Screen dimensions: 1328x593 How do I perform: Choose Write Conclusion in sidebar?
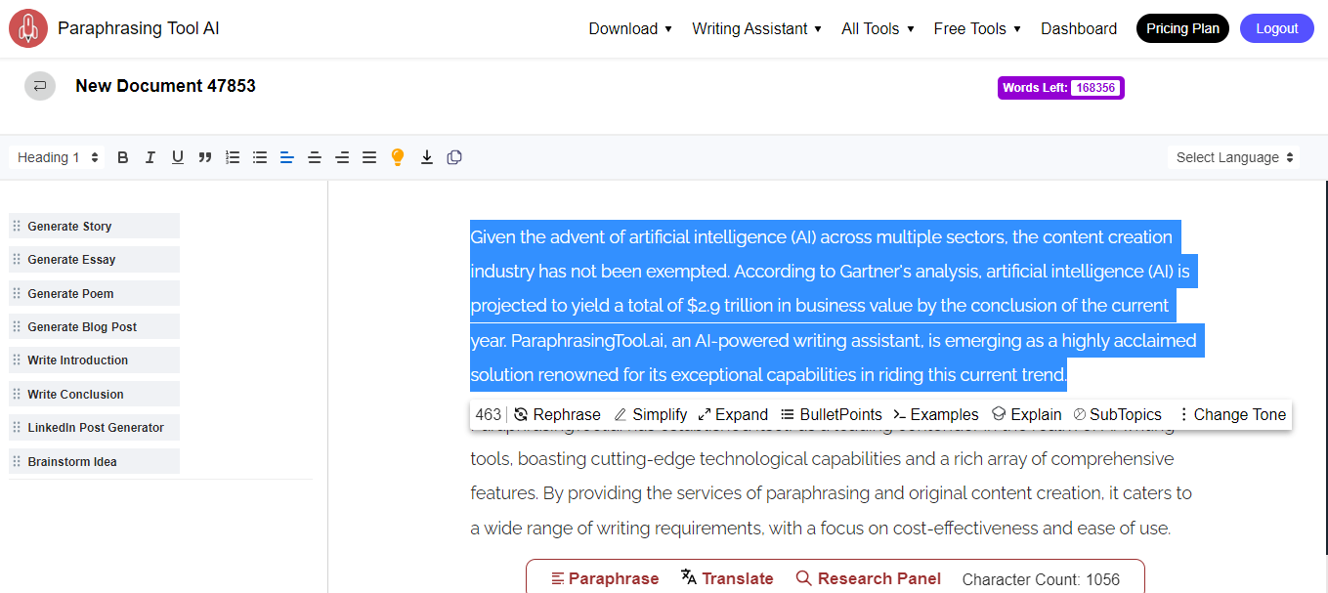pos(94,394)
